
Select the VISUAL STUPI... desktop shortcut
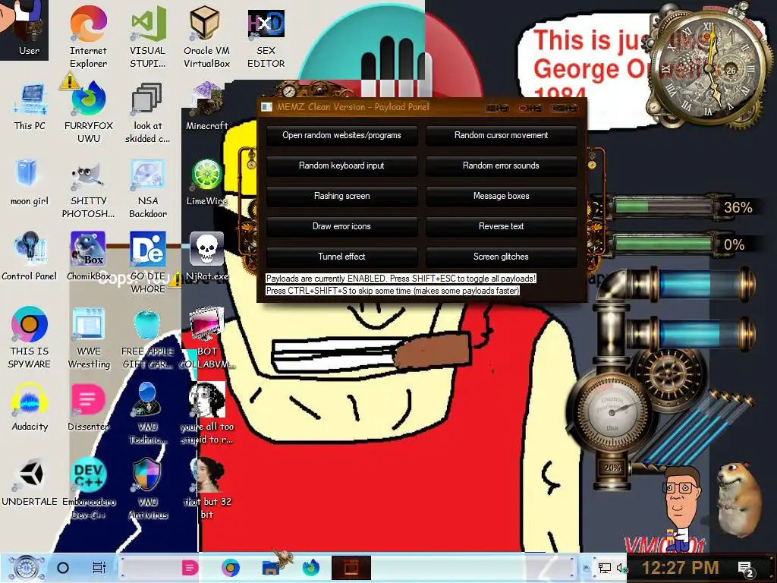[148, 36]
